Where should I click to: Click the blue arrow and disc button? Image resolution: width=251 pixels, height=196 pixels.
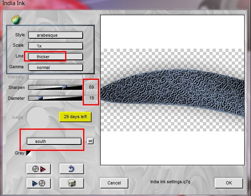pos(39,183)
